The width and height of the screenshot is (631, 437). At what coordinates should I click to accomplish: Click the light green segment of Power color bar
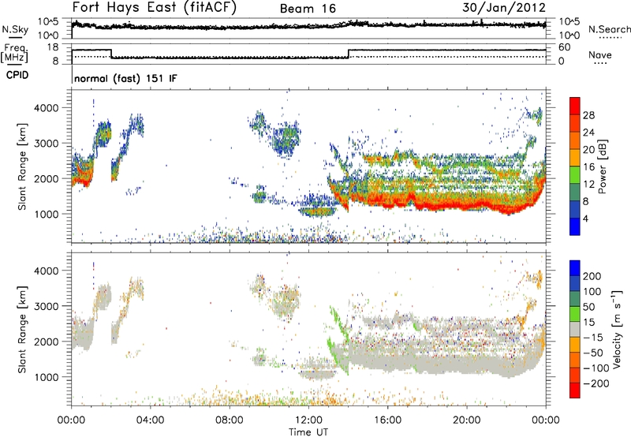575,175
